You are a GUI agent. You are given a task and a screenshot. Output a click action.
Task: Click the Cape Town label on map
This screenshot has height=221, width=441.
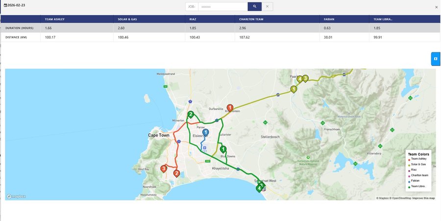(x=159, y=135)
